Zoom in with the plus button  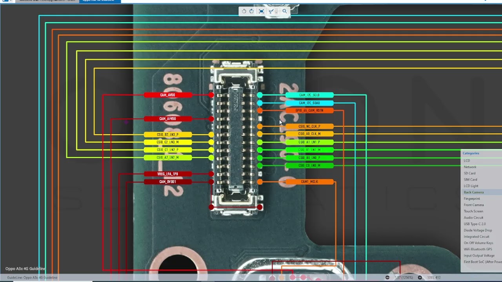420,277
